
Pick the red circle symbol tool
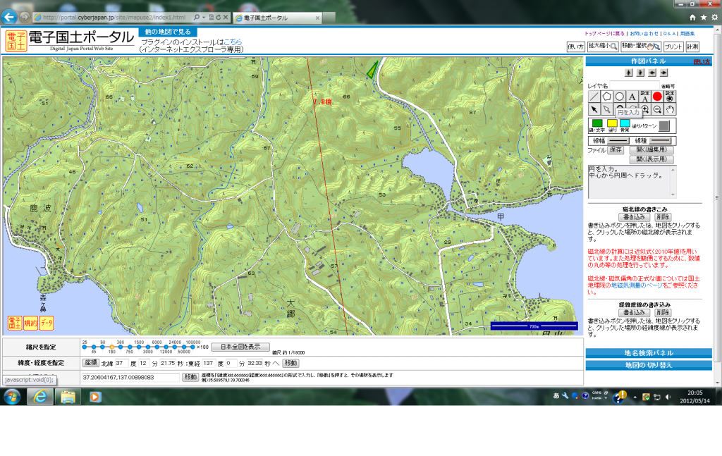(x=657, y=97)
